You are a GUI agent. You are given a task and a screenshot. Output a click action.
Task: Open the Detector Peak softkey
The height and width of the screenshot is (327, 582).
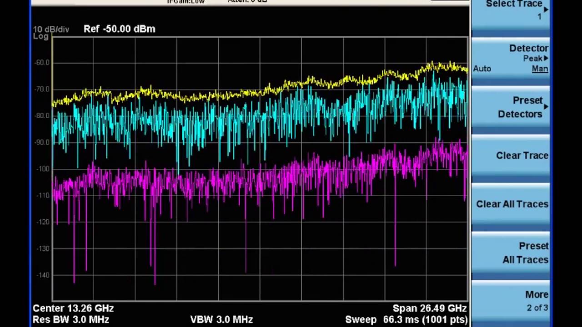[x=510, y=59]
